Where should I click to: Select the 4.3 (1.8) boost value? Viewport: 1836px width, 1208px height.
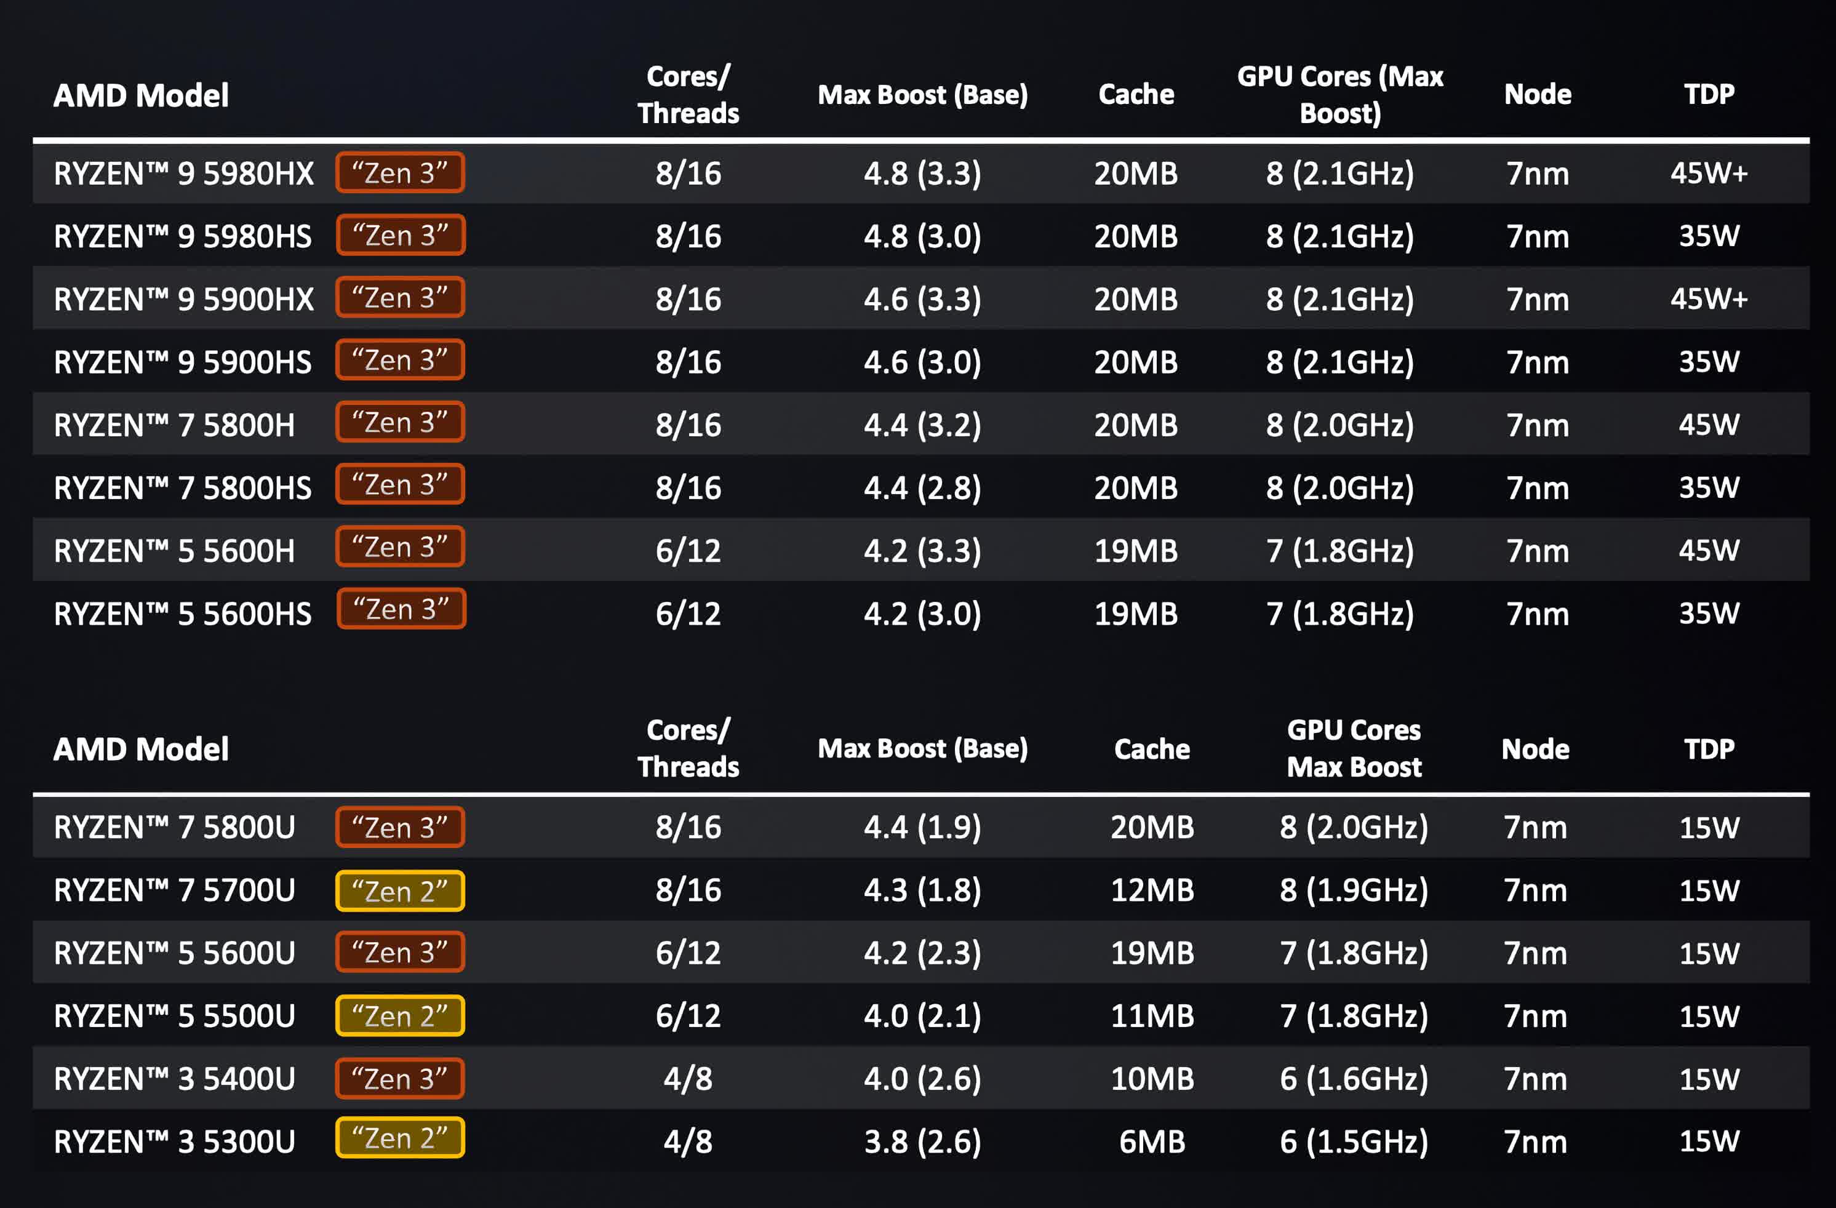click(923, 892)
